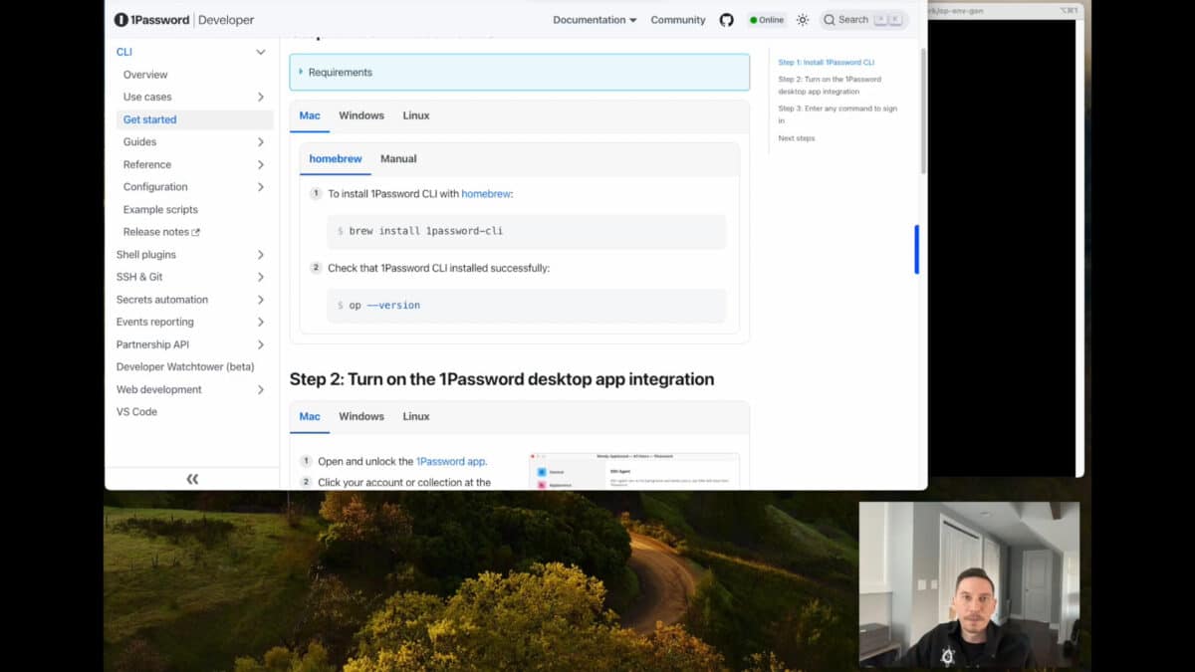The height and width of the screenshot is (672, 1195).
Task: Click the homebrew hyperlink in step 1
Action: pyautogui.click(x=485, y=193)
